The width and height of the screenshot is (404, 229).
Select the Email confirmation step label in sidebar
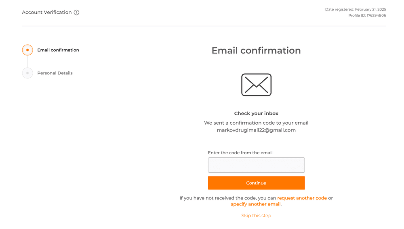pos(58,50)
